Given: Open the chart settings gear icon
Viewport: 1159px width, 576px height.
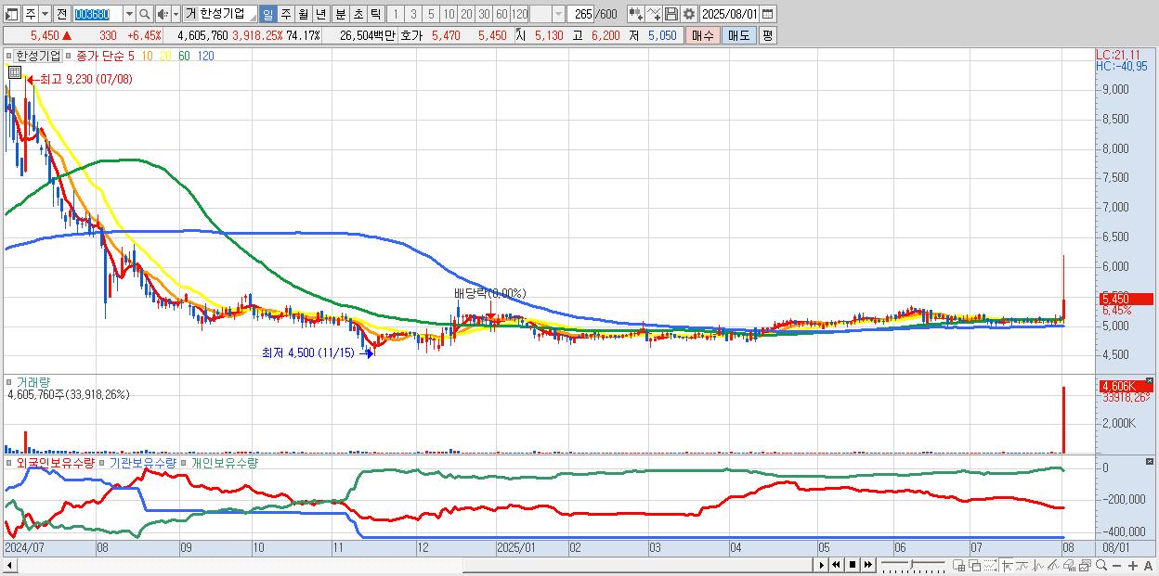Looking at the screenshot, I should coord(689,14).
